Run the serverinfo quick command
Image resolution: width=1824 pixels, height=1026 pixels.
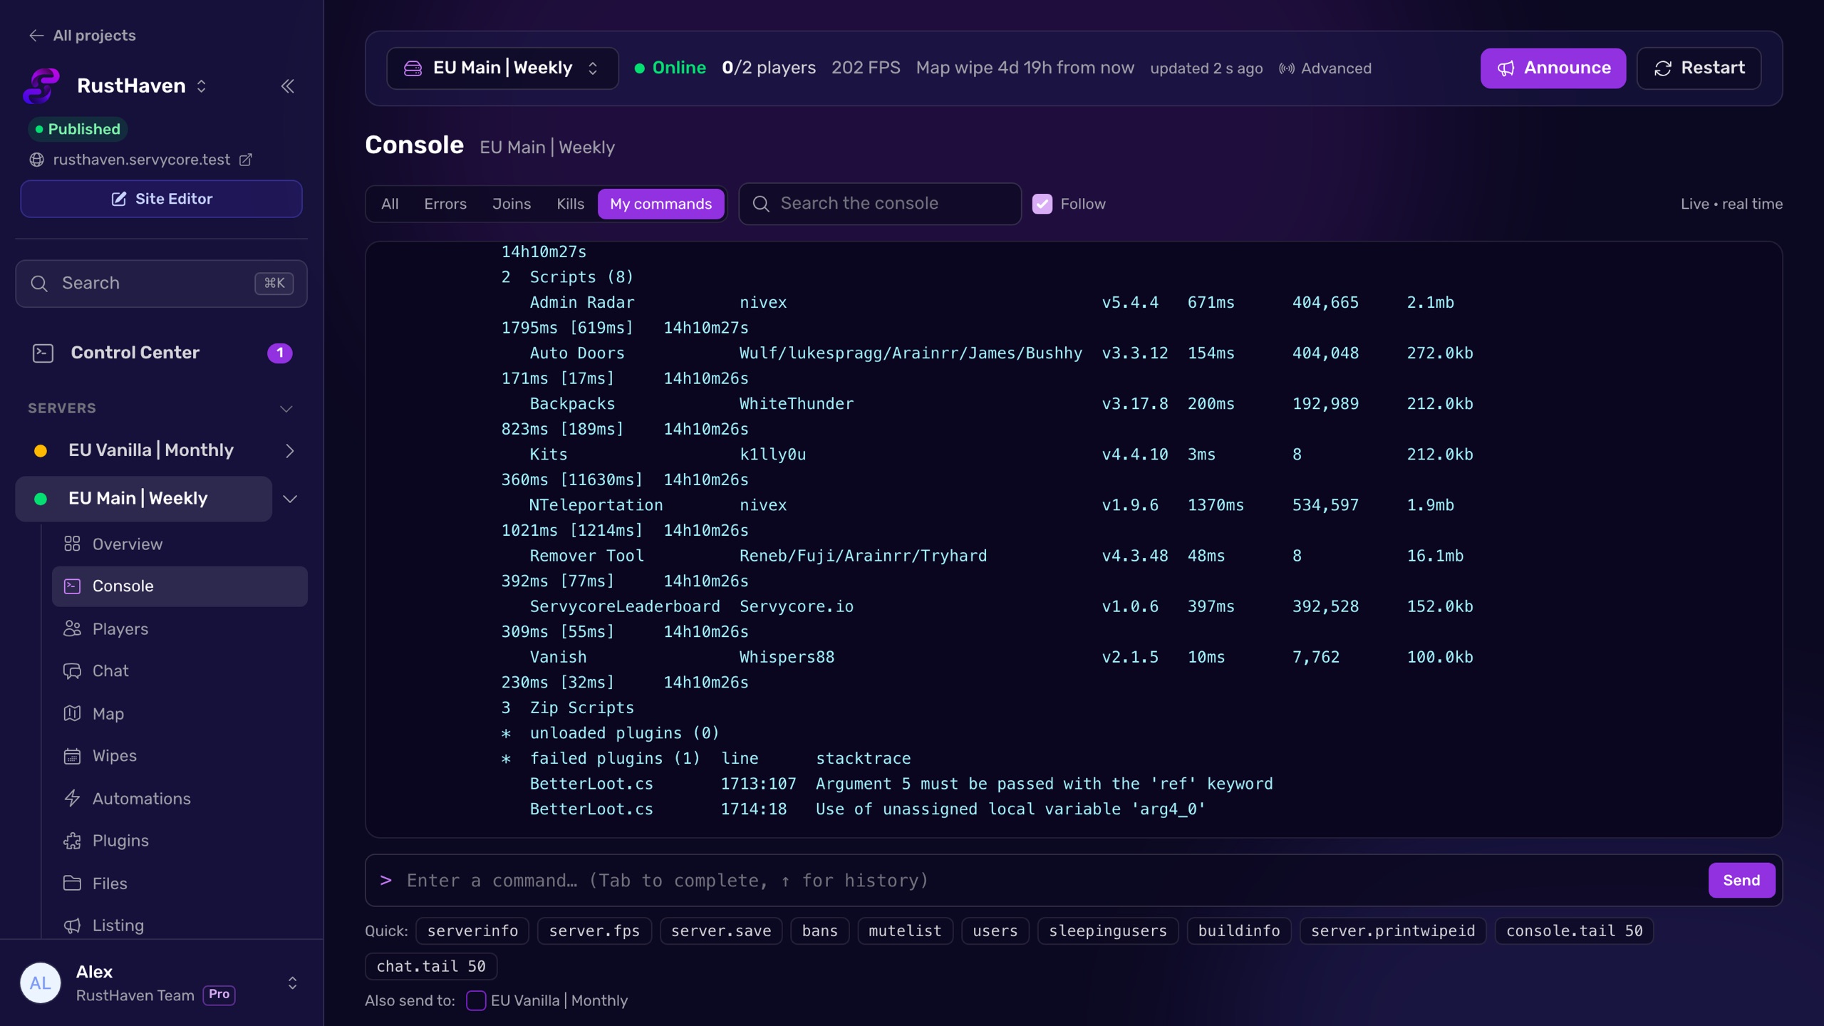click(472, 931)
